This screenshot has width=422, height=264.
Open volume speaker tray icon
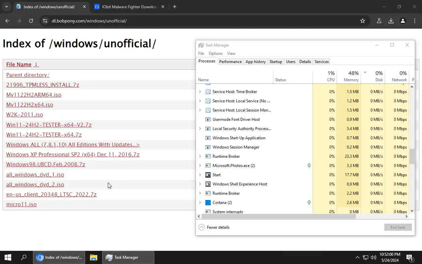[x=374, y=257]
